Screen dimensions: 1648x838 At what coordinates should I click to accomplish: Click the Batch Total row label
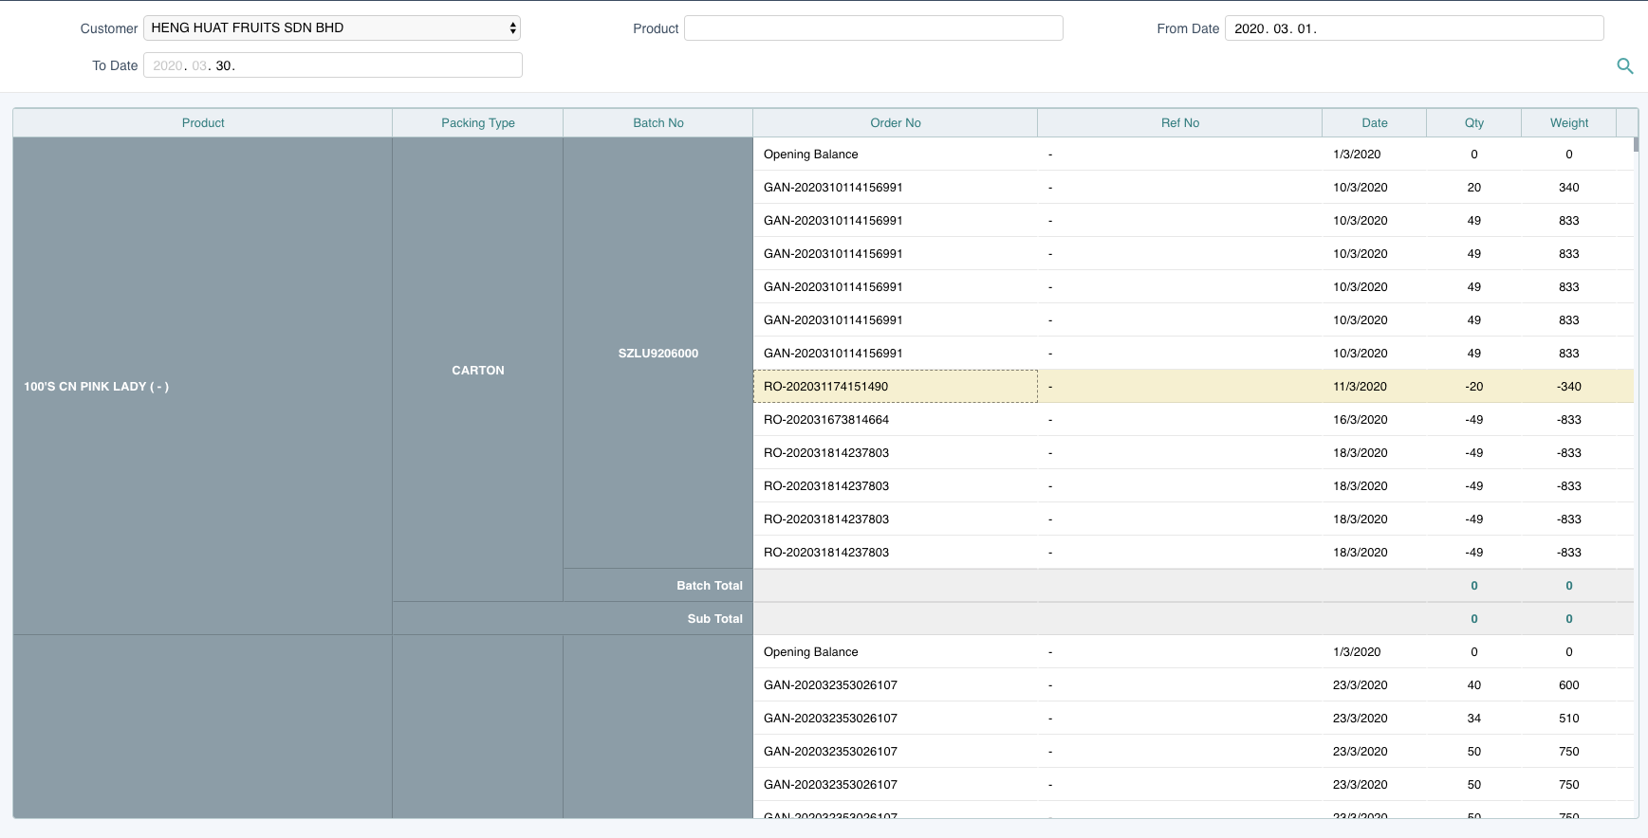point(710,585)
